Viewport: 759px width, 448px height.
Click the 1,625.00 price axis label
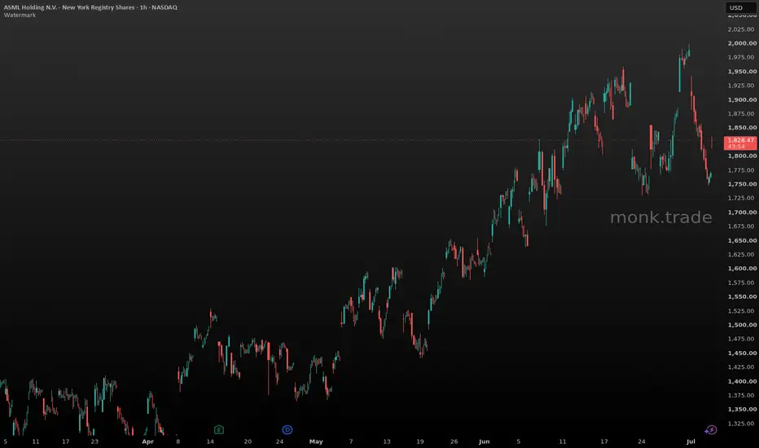click(741, 254)
